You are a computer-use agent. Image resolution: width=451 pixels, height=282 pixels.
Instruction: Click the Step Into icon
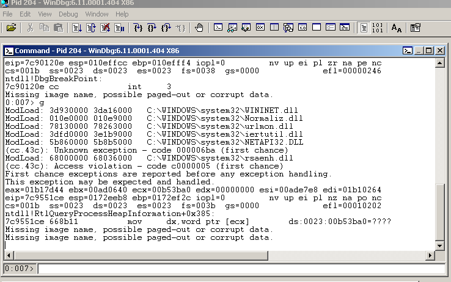click(x=138, y=27)
